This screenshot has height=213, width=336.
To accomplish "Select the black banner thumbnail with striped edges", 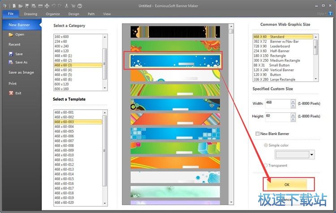I will pos(175,32).
